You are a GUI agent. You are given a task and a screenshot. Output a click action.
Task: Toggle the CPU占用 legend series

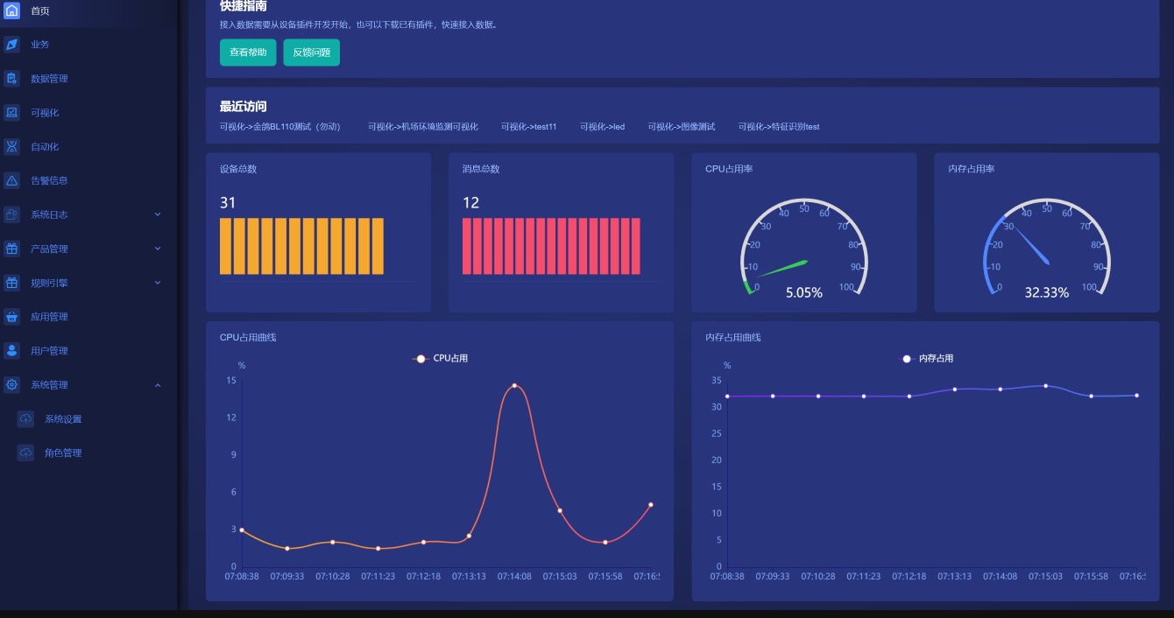tap(441, 359)
